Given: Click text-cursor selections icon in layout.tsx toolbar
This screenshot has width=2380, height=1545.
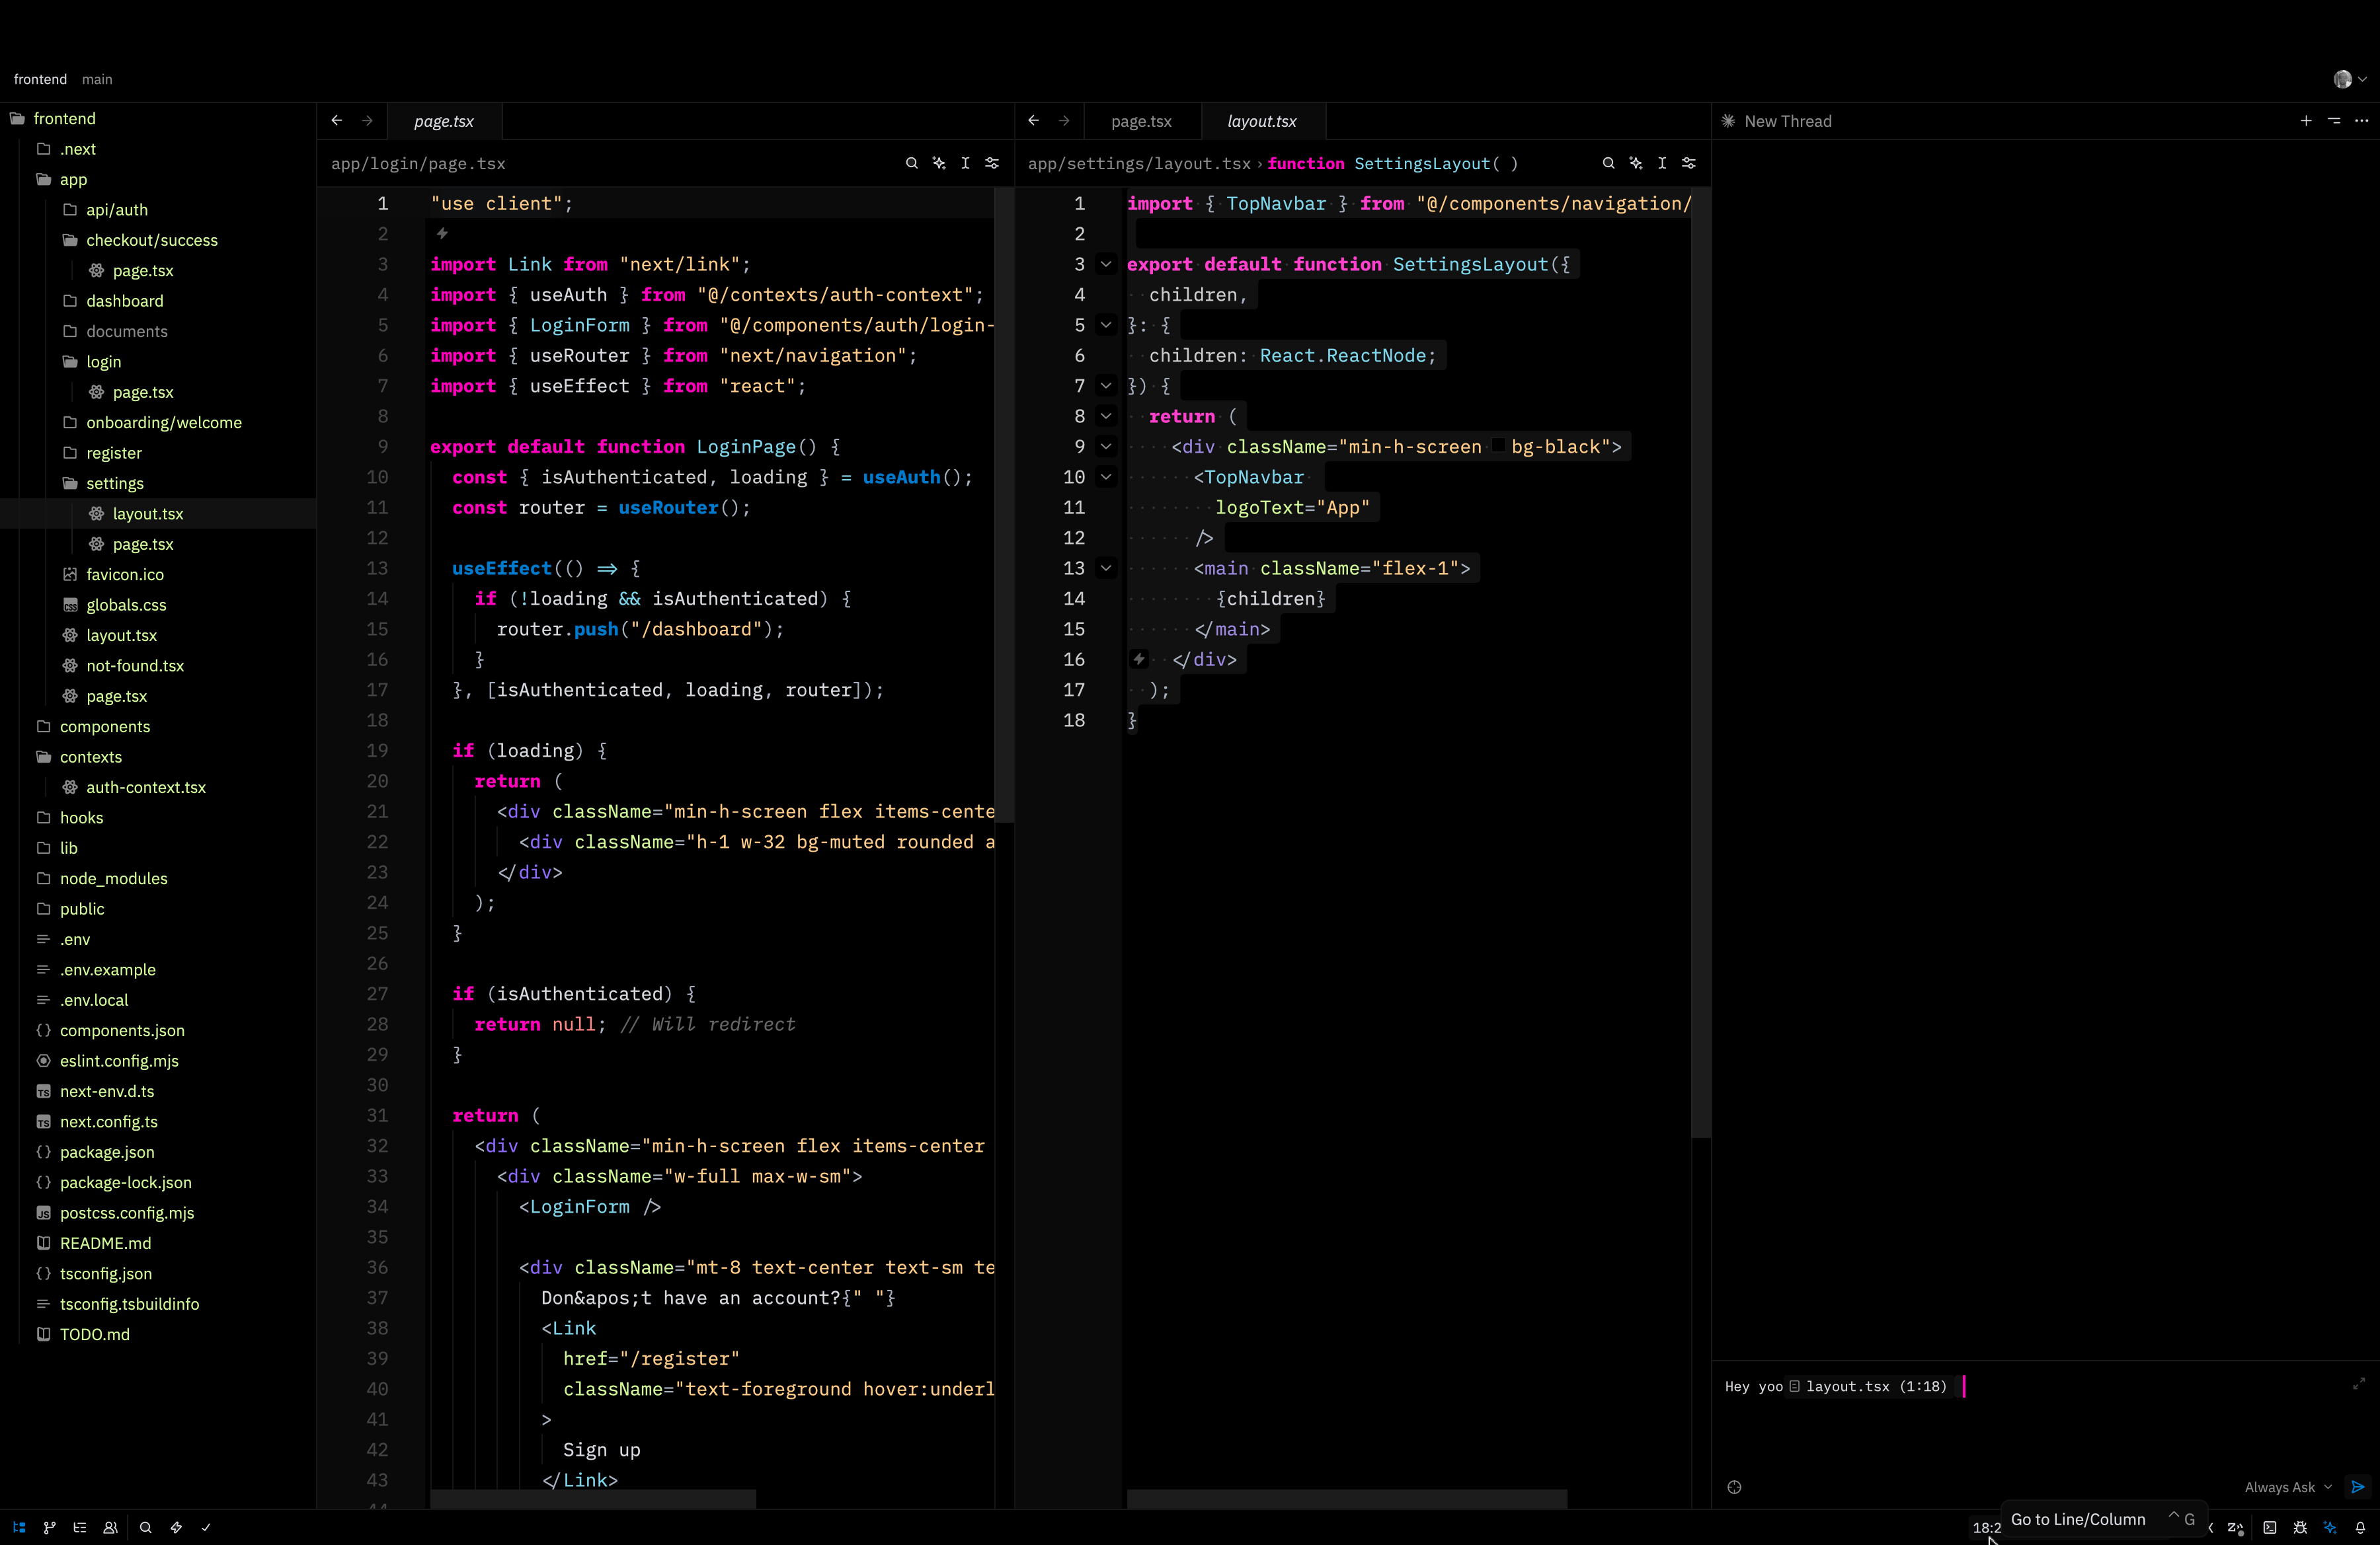Looking at the screenshot, I should pos(1662,163).
